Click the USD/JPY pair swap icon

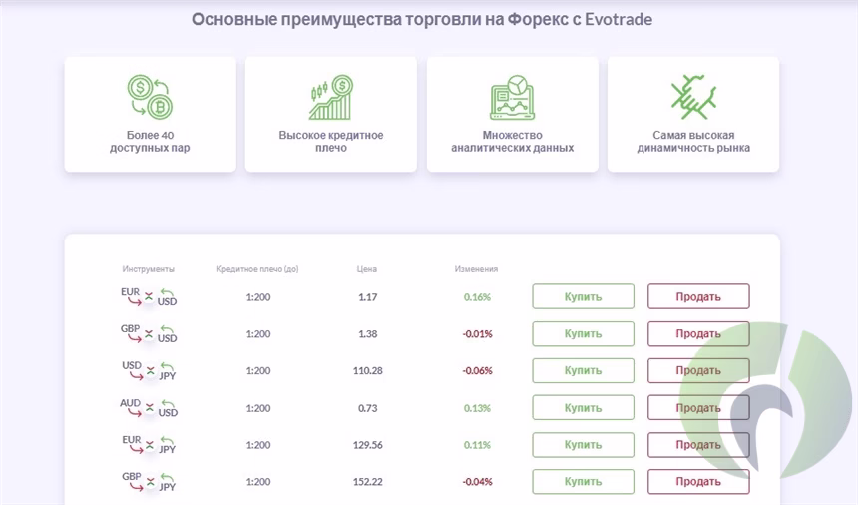coord(149,371)
